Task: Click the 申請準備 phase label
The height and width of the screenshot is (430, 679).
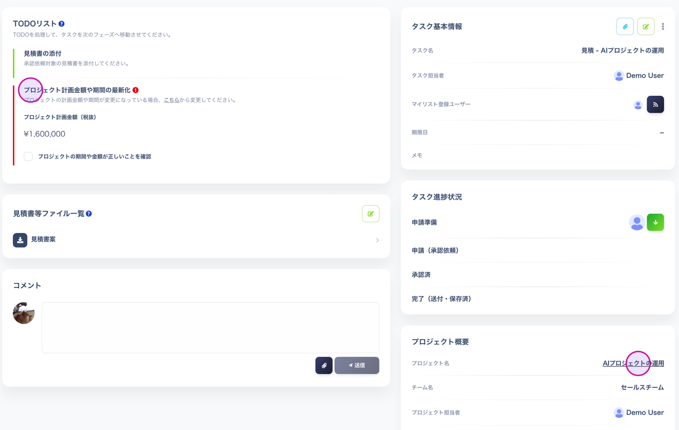Action: pyautogui.click(x=424, y=222)
